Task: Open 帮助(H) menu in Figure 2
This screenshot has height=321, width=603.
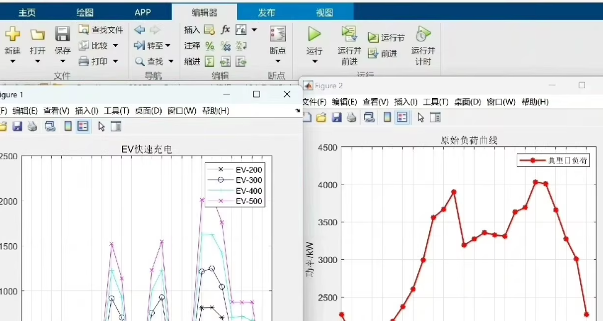Action: click(535, 102)
